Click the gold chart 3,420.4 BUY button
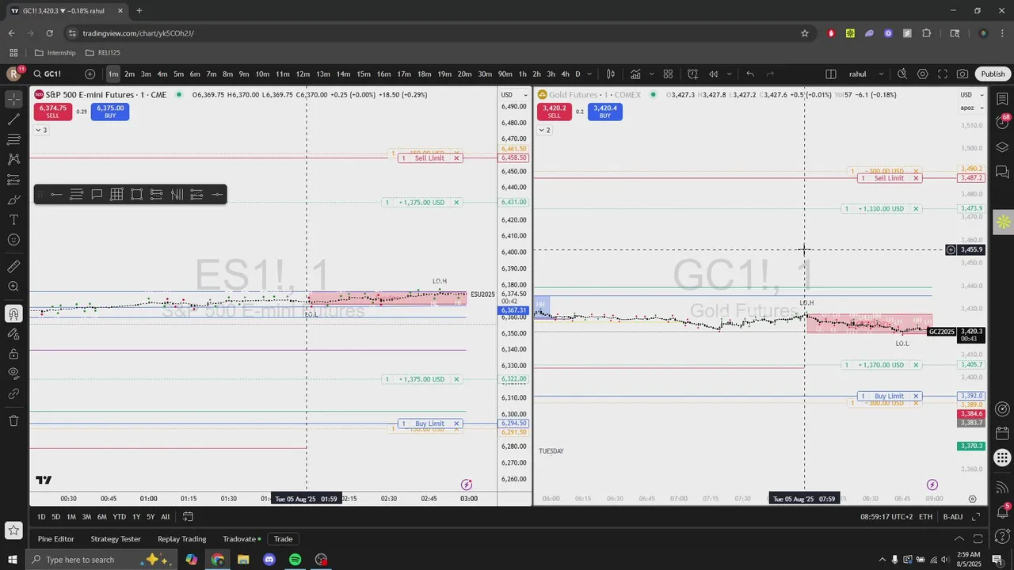Screen dimensions: 1014x570 click(x=604, y=112)
